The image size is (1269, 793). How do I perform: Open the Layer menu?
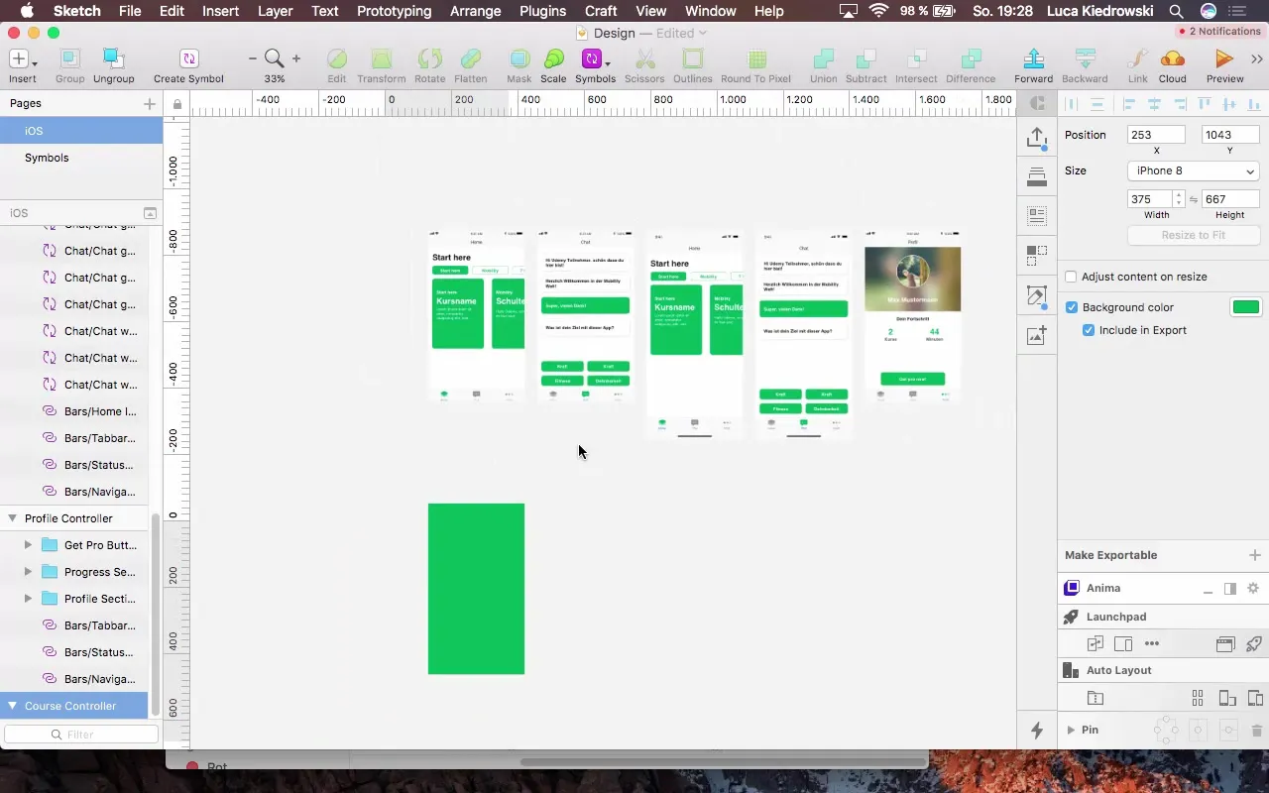pyautogui.click(x=275, y=11)
